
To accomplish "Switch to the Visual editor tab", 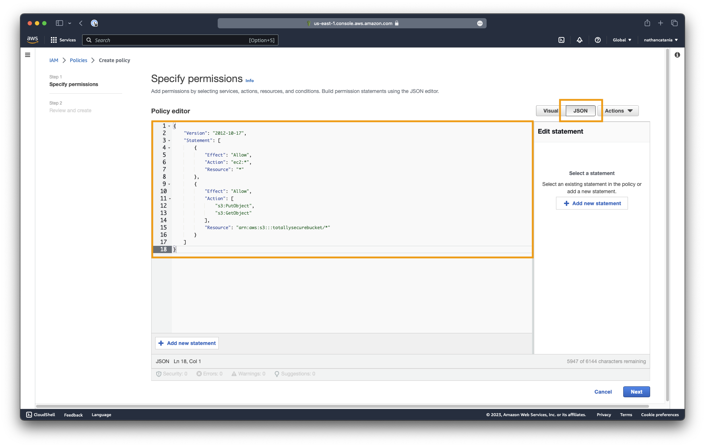I will [x=550, y=111].
